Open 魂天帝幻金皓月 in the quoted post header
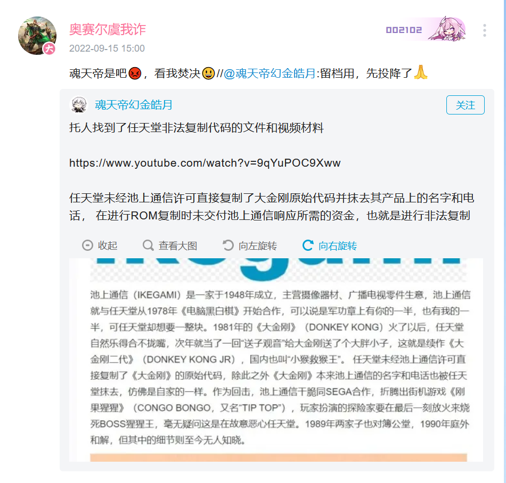This screenshot has width=506, height=483. click(x=134, y=105)
